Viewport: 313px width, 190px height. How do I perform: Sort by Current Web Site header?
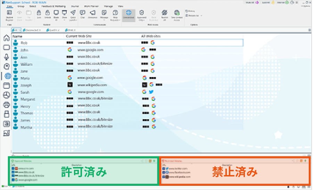pos(79,36)
